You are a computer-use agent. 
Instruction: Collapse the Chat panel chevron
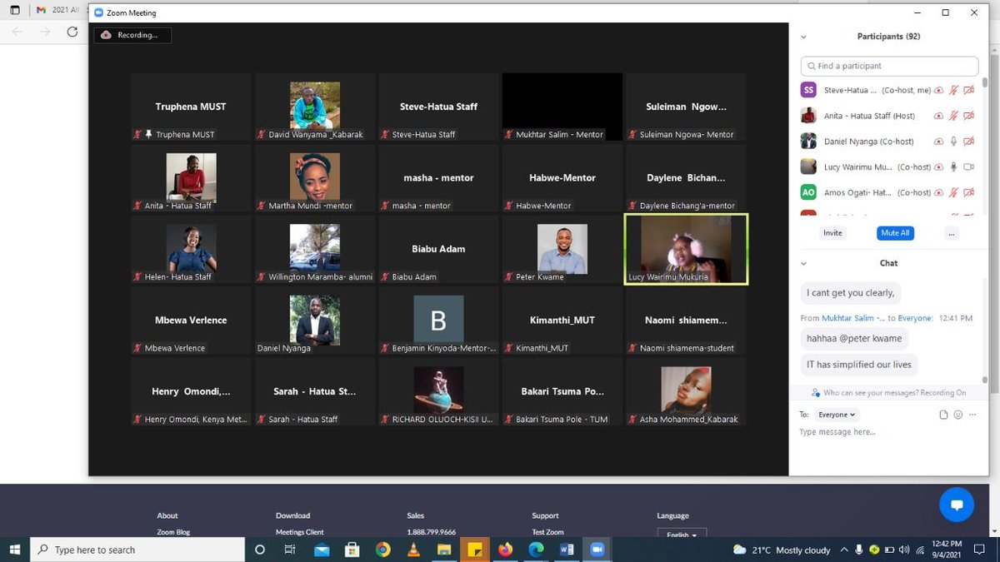pos(803,263)
